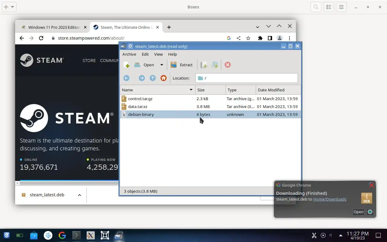Sort by the Date Modified column header
Screen dimensions: 387x242
click(278, 90)
